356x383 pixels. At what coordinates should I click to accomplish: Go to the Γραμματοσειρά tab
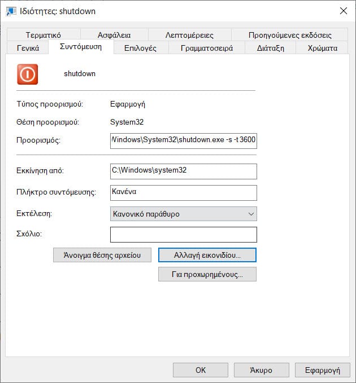tap(207, 48)
